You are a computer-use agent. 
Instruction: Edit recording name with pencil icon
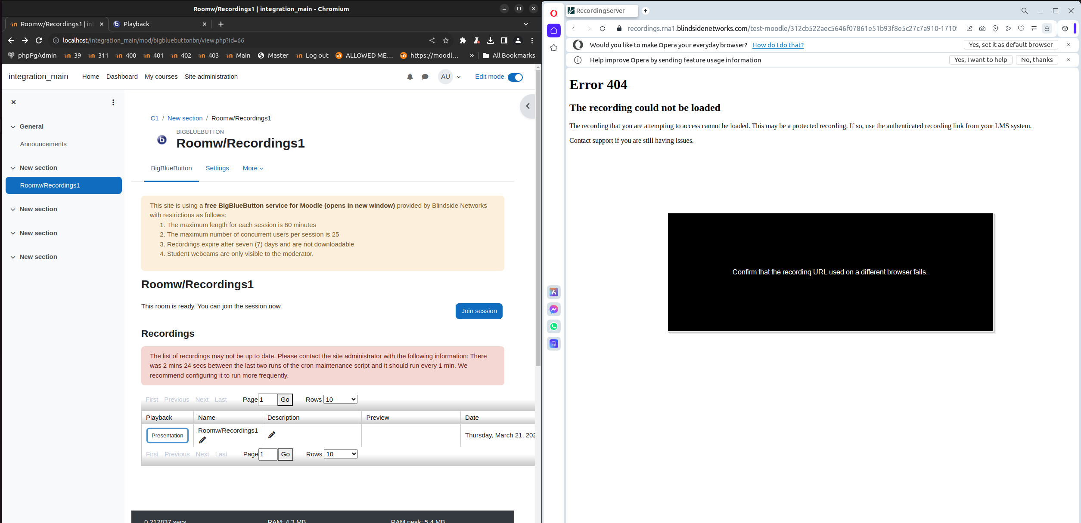[x=202, y=440]
